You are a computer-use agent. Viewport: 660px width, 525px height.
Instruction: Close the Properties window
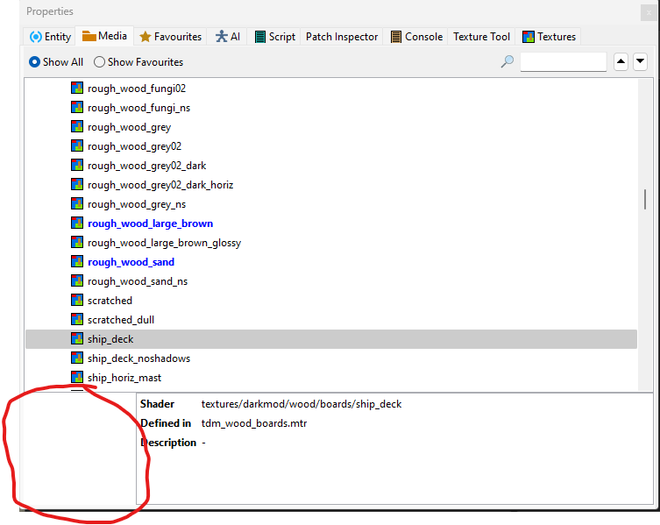[x=647, y=11]
